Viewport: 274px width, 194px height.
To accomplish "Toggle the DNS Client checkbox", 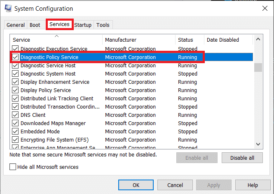I will pyautogui.click(x=15, y=115).
